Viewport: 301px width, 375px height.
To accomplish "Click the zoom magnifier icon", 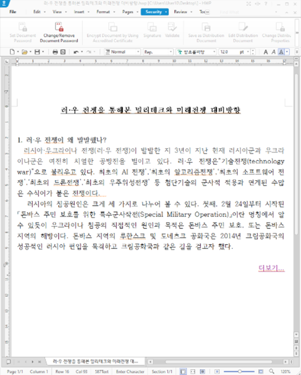I will (271, 371).
